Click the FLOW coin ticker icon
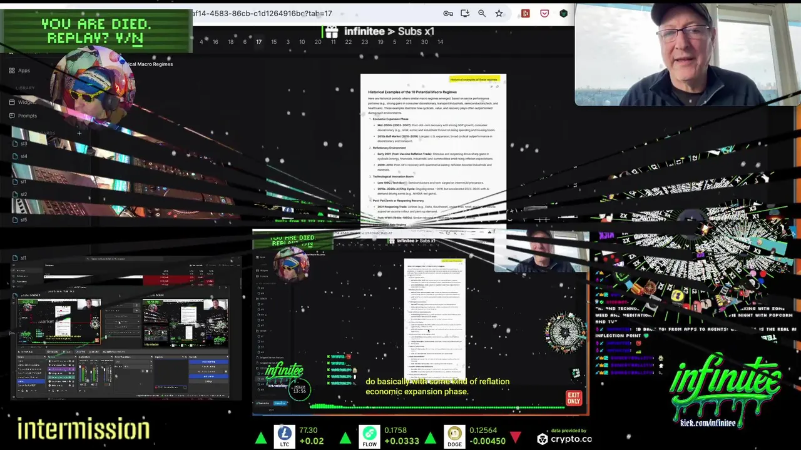Screen dimensions: 801x450 tap(370, 436)
